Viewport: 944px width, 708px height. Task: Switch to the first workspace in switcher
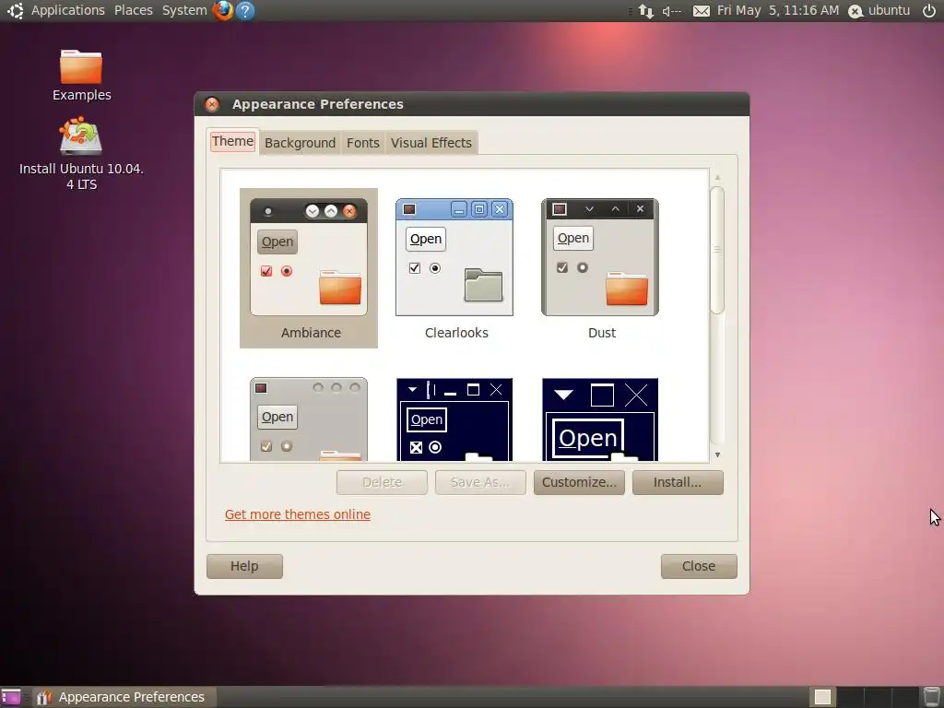pos(821,697)
